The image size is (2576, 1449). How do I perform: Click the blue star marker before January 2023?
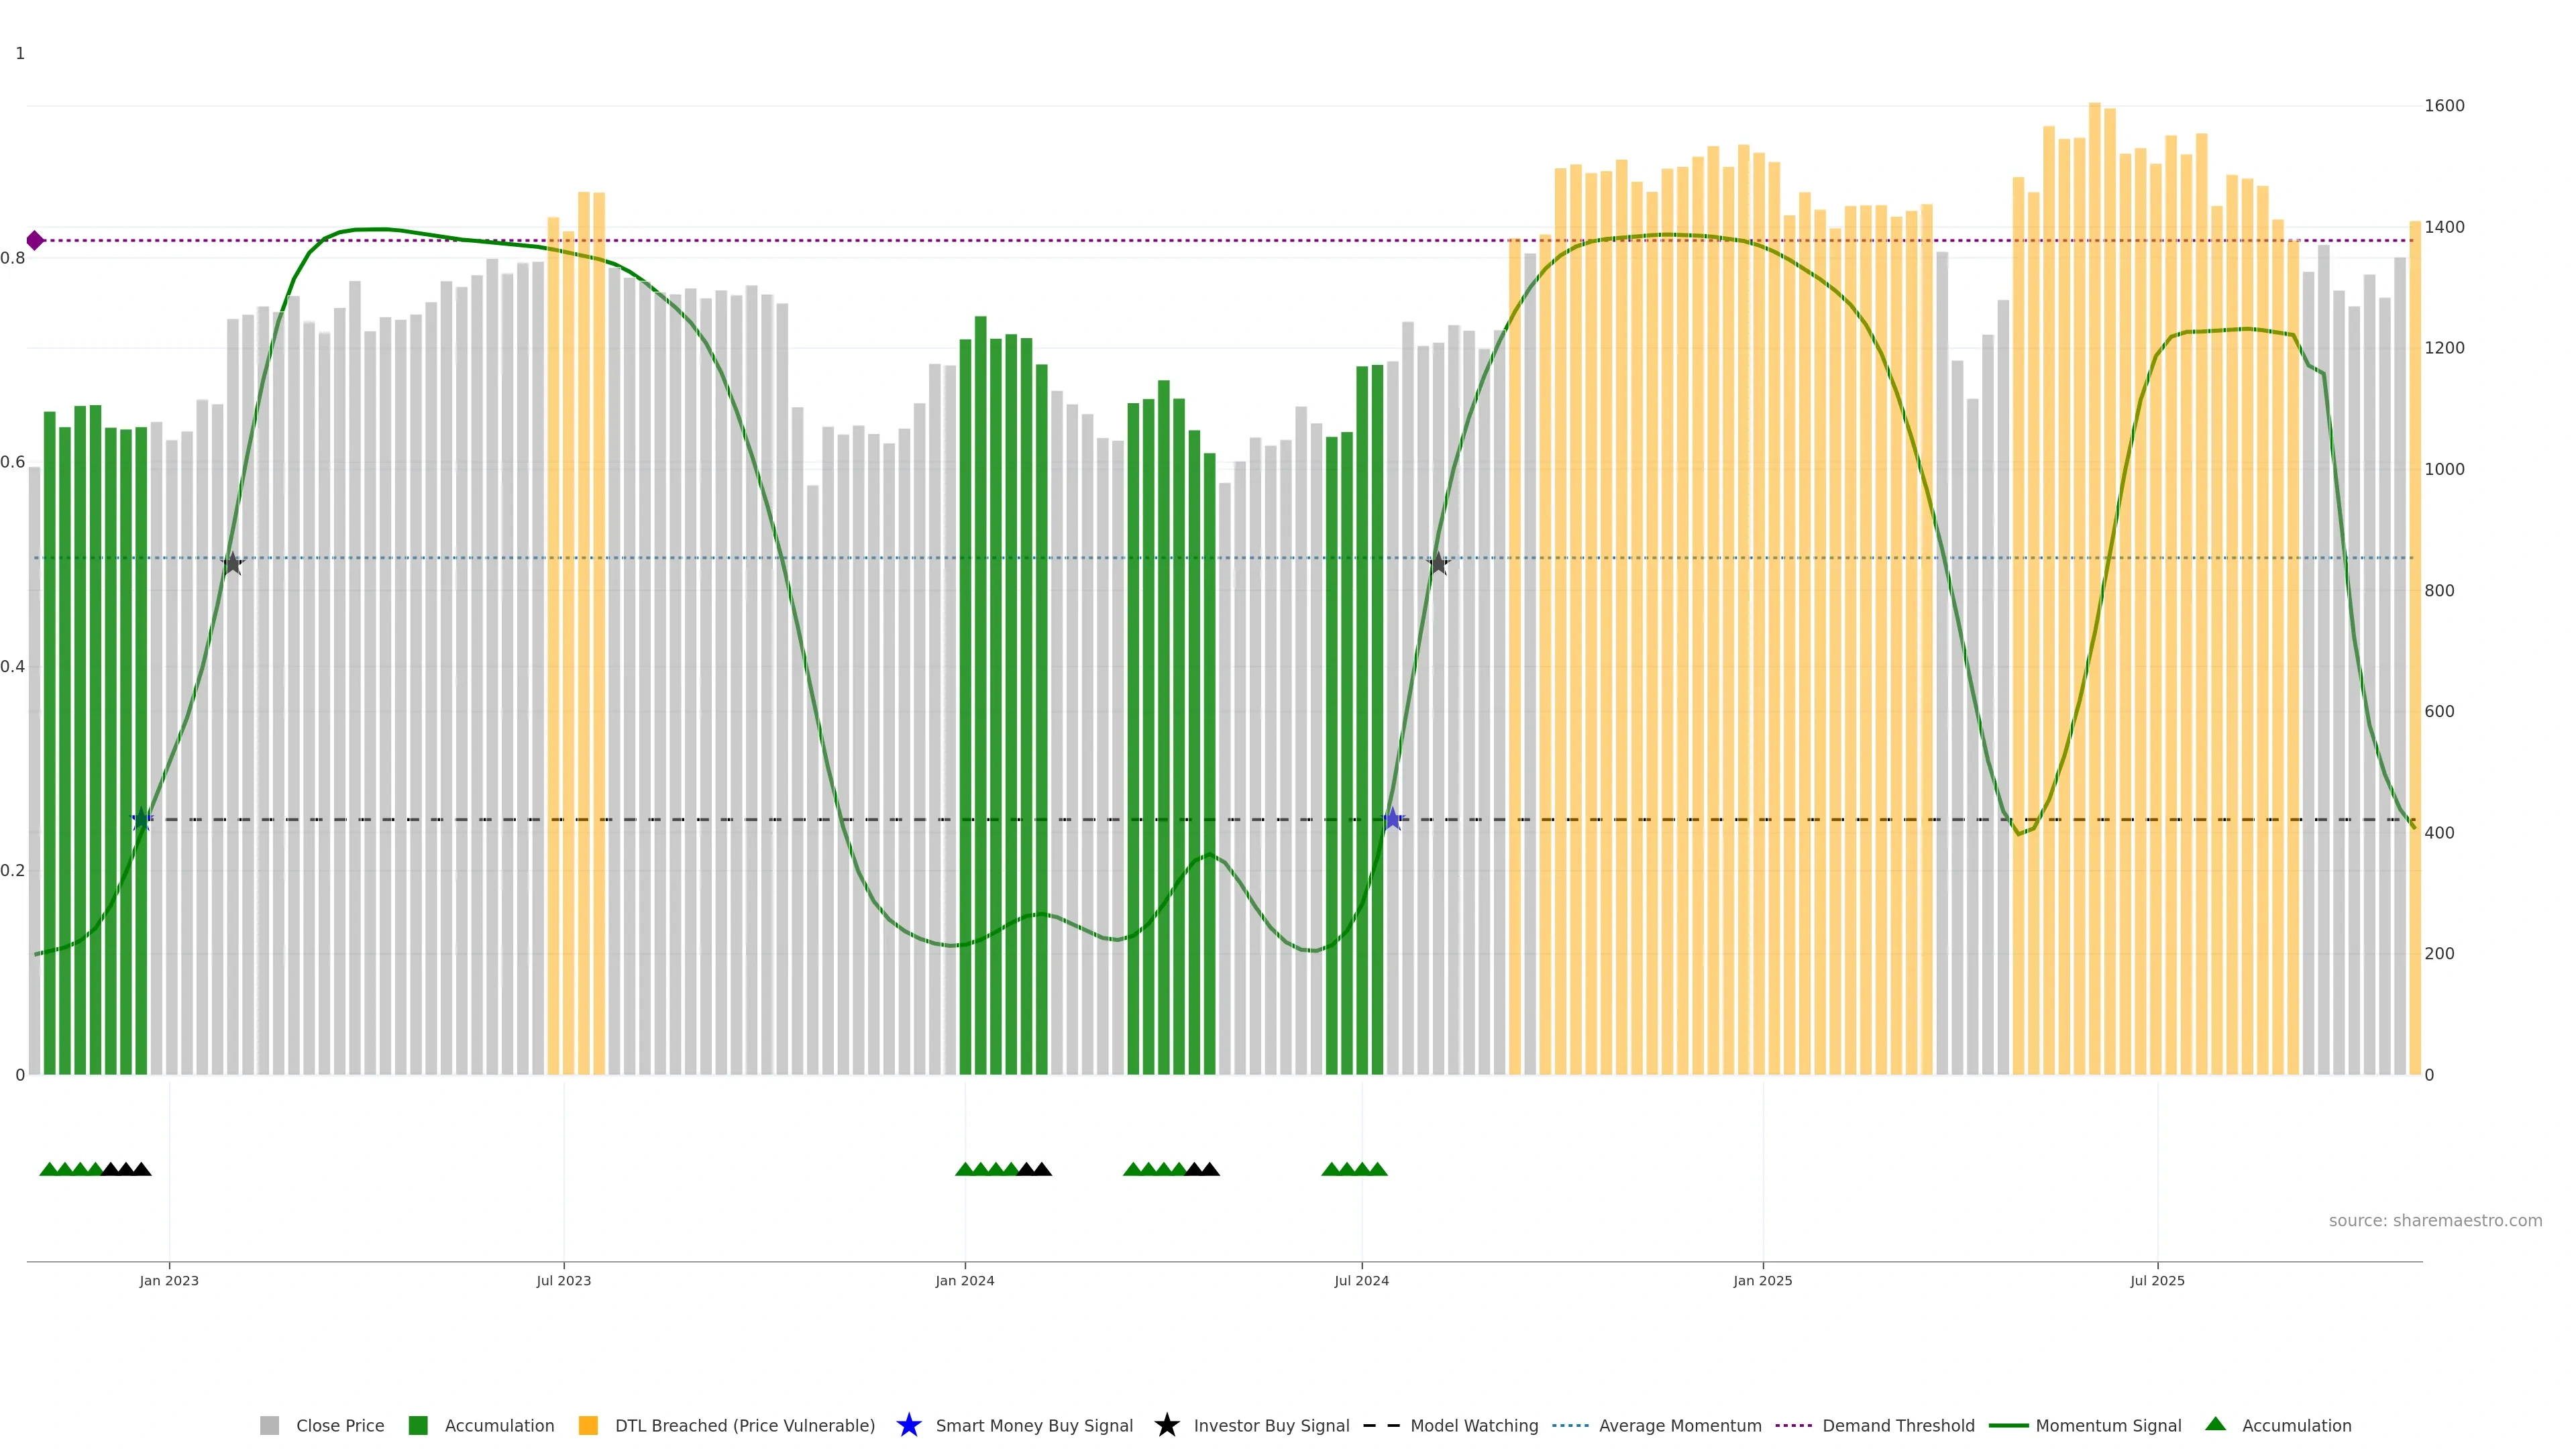click(x=142, y=819)
